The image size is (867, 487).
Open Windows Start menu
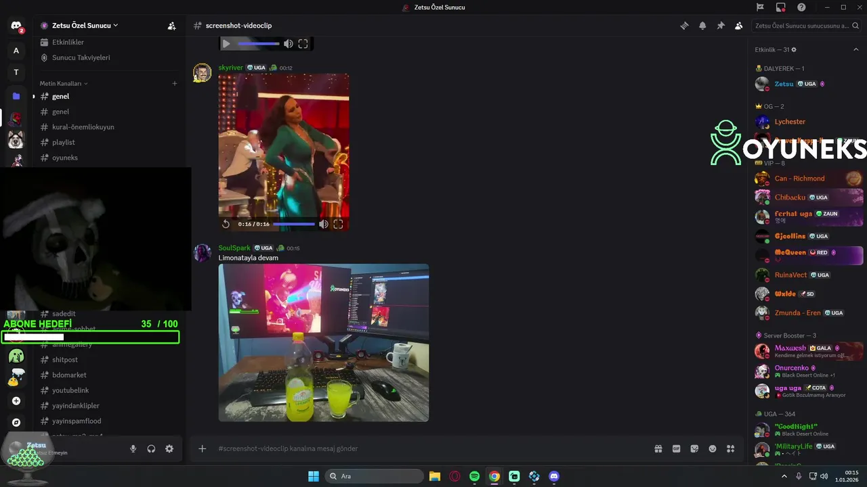(x=314, y=476)
